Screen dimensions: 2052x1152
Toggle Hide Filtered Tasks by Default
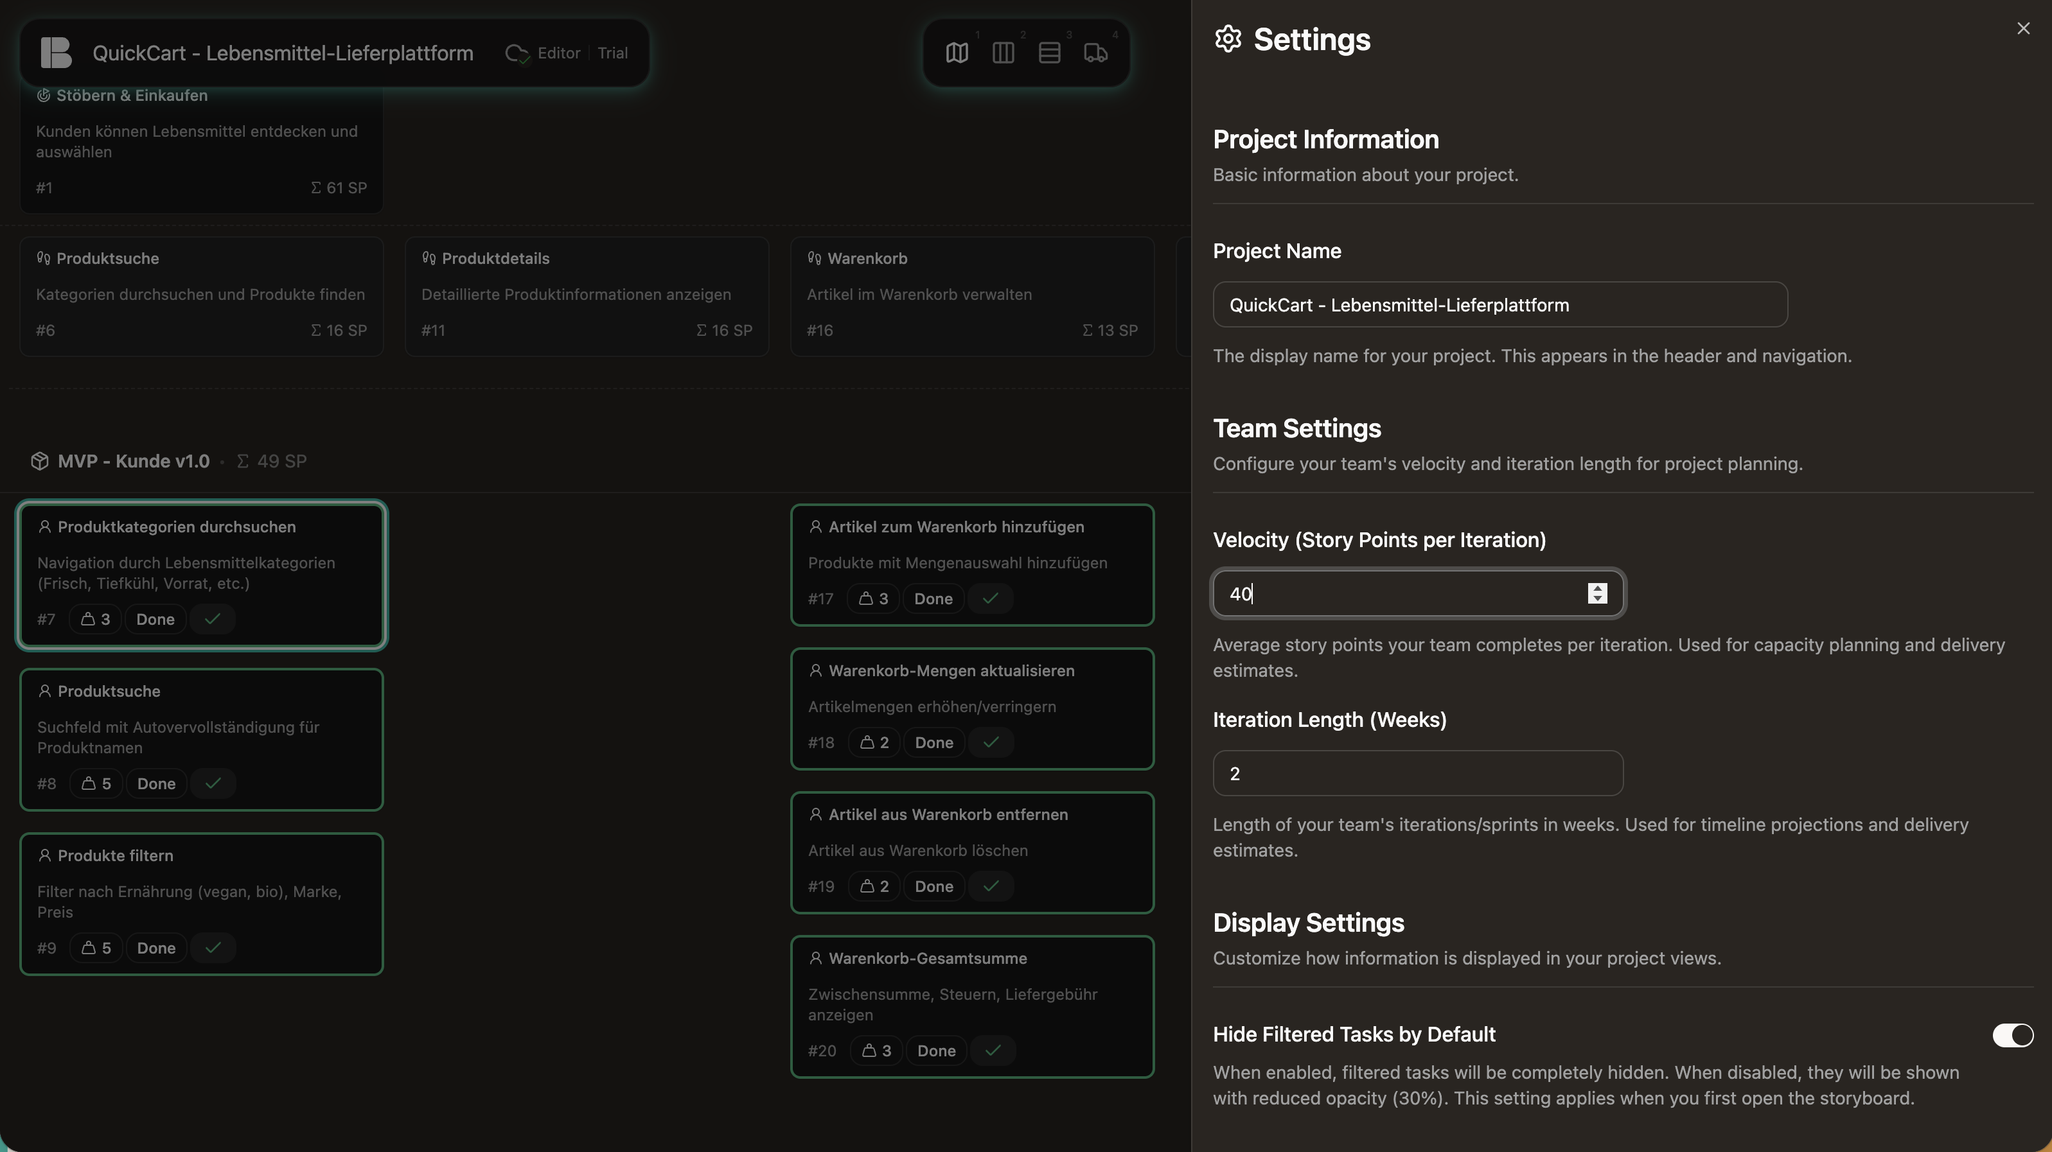2012,1035
